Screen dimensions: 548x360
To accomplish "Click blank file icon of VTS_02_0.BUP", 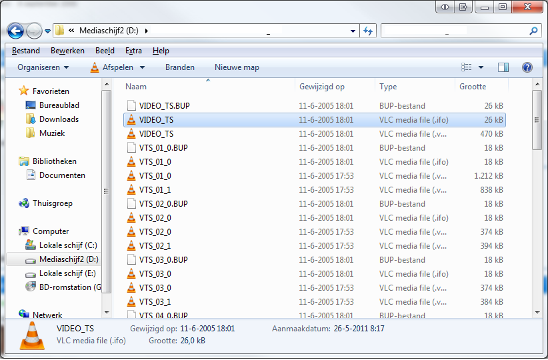I will (x=131, y=203).
